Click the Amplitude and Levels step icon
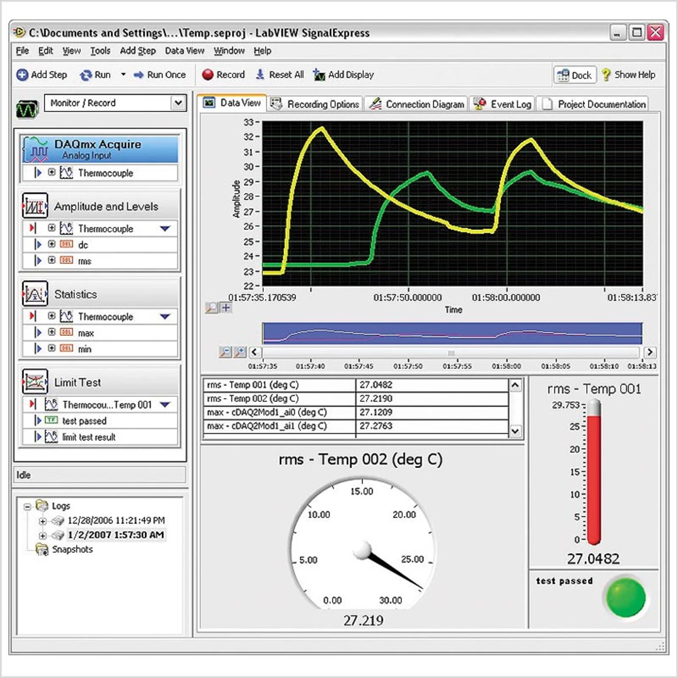 pyautogui.click(x=35, y=206)
